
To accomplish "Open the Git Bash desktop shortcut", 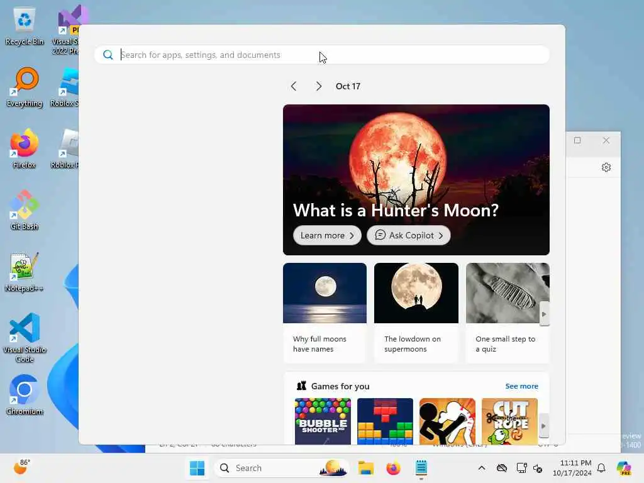I will pos(25,210).
